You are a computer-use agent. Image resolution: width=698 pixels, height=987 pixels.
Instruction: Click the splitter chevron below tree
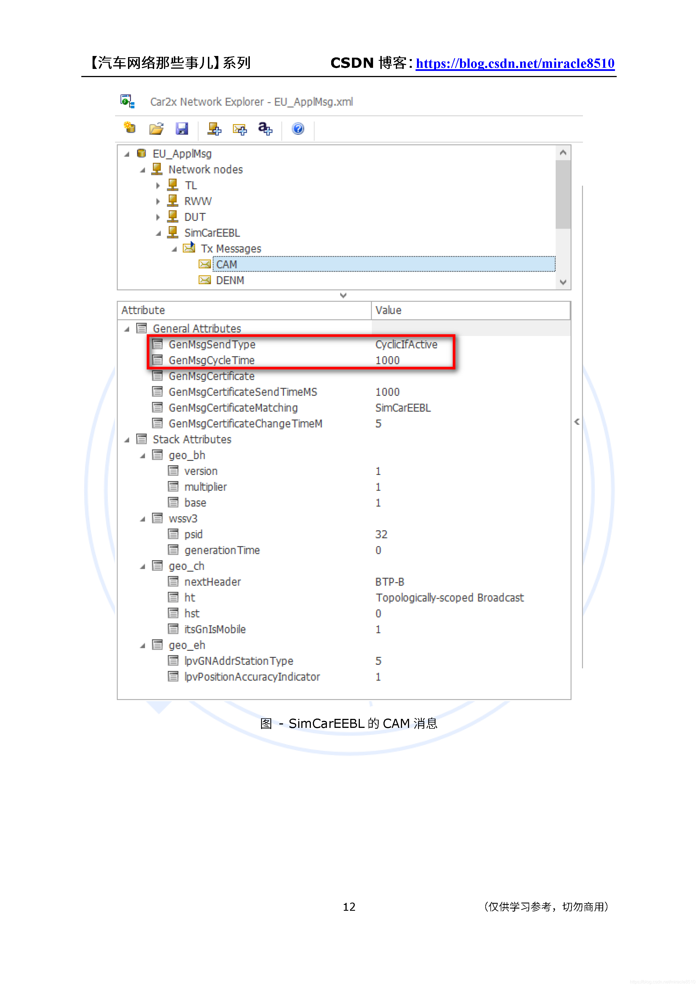(x=343, y=295)
